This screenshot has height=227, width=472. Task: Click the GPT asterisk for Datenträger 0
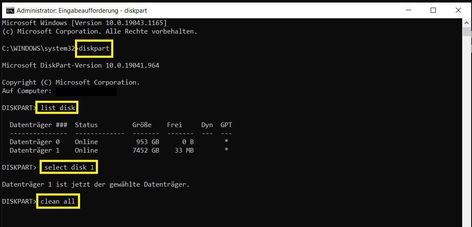226,141
